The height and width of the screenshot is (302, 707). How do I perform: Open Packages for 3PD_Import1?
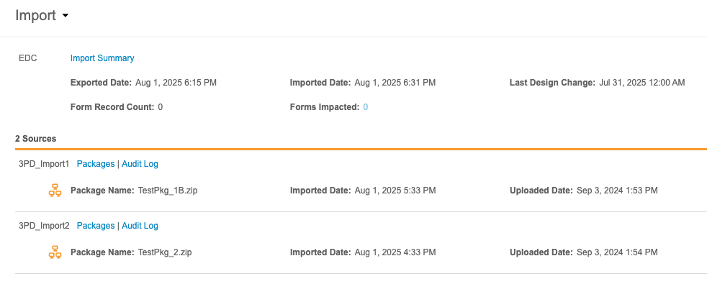click(x=96, y=164)
